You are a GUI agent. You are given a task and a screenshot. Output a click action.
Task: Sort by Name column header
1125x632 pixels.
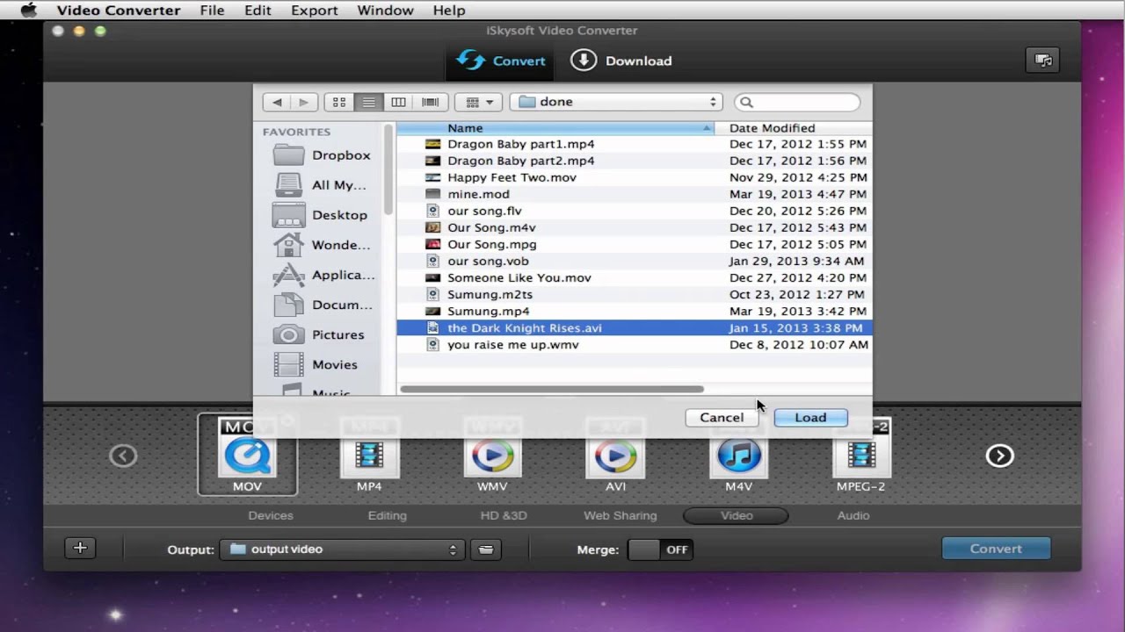[x=555, y=128]
